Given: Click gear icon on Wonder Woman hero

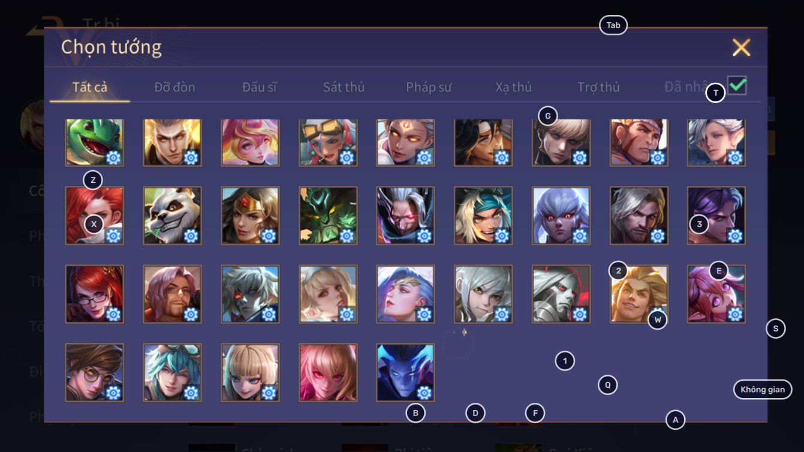Looking at the screenshot, I should [269, 236].
